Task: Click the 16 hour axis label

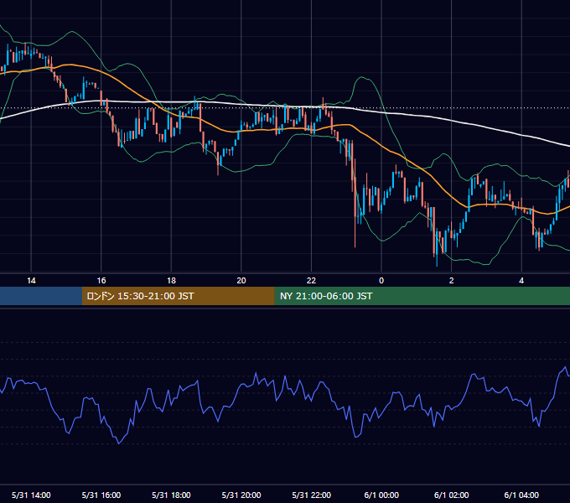Action: [101, 281]
